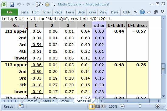This screenshot has width=167, height=111.
Task: Open the Add-Ins ribbon tab
Action: tap(126, 12)
